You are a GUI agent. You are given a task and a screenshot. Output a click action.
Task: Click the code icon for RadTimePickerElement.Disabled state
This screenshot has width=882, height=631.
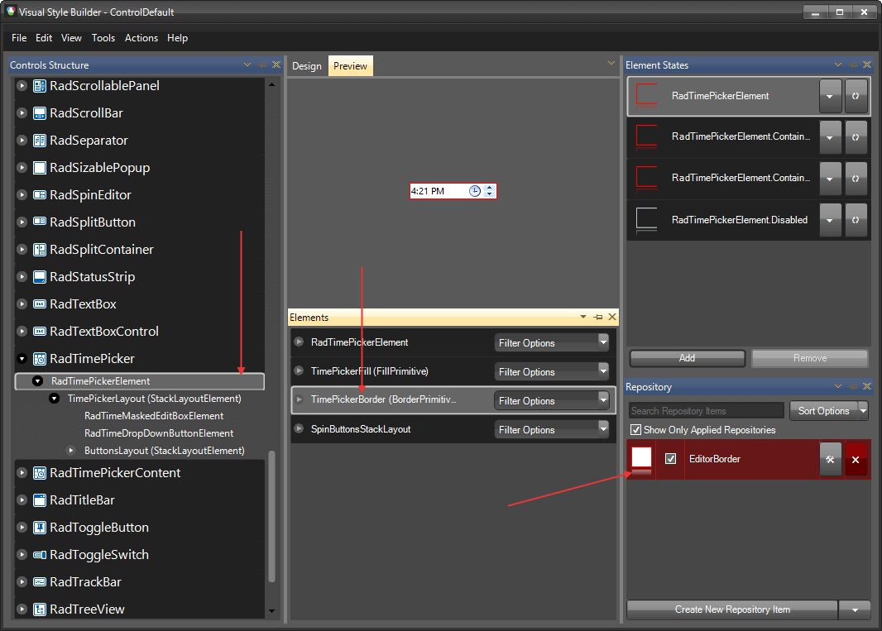tap(856, 220)
